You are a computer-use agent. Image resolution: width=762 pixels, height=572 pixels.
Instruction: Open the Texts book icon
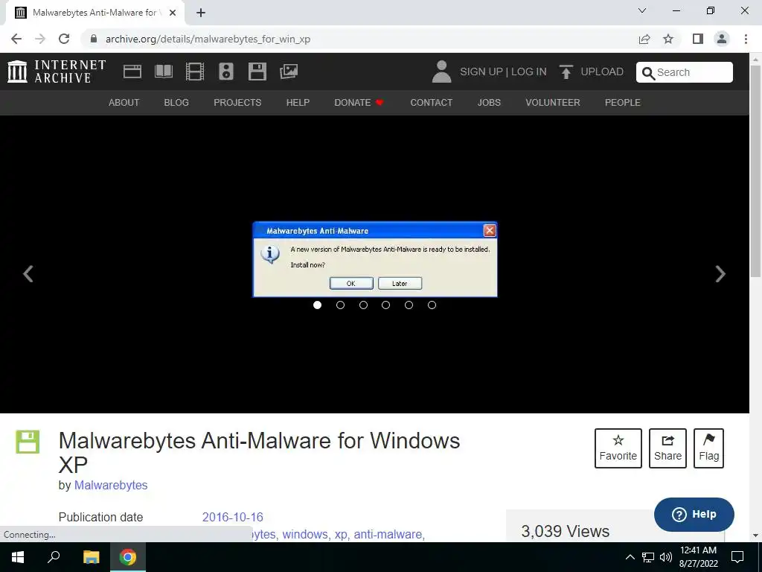[x=163, y=71]
